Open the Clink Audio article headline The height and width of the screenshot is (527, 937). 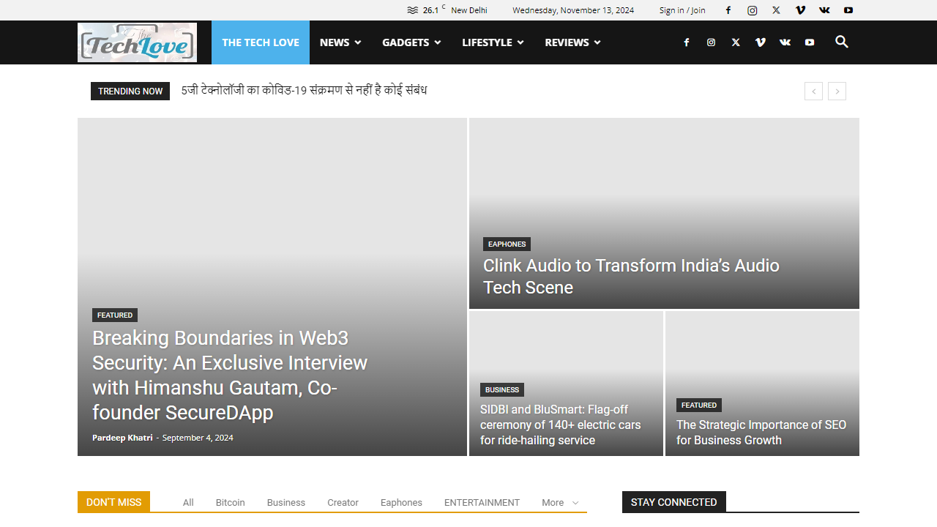[630, 276]
